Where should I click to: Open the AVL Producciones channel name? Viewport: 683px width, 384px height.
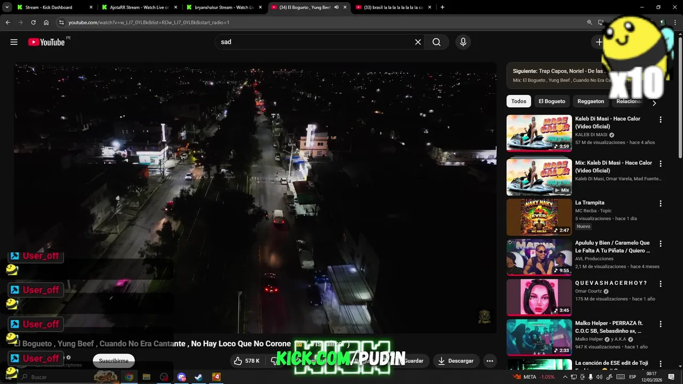click(x=594, y=259)
